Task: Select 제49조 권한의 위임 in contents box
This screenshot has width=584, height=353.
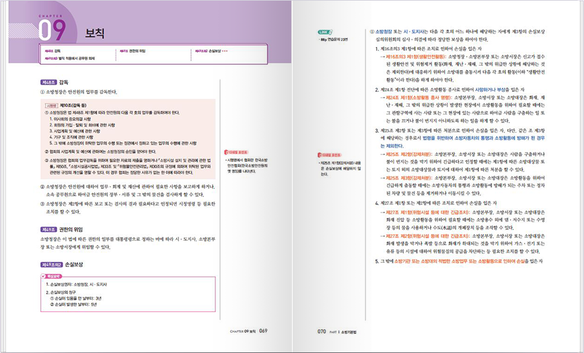Action: tap(136, 51)
